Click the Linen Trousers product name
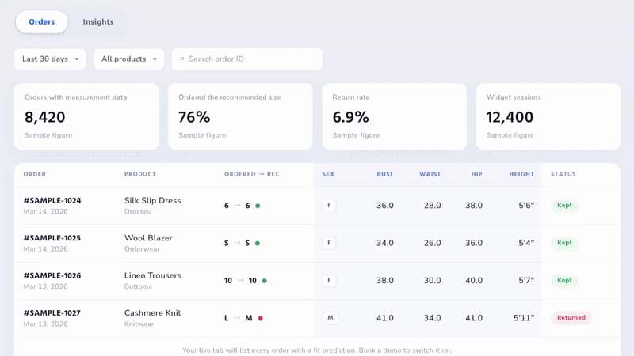634x356 pixels. point(152,275)
